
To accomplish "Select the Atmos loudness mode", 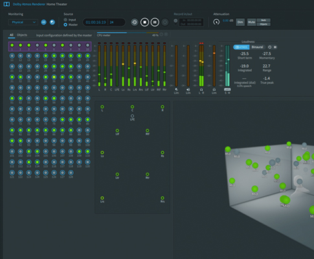I will tap(241, 47).
